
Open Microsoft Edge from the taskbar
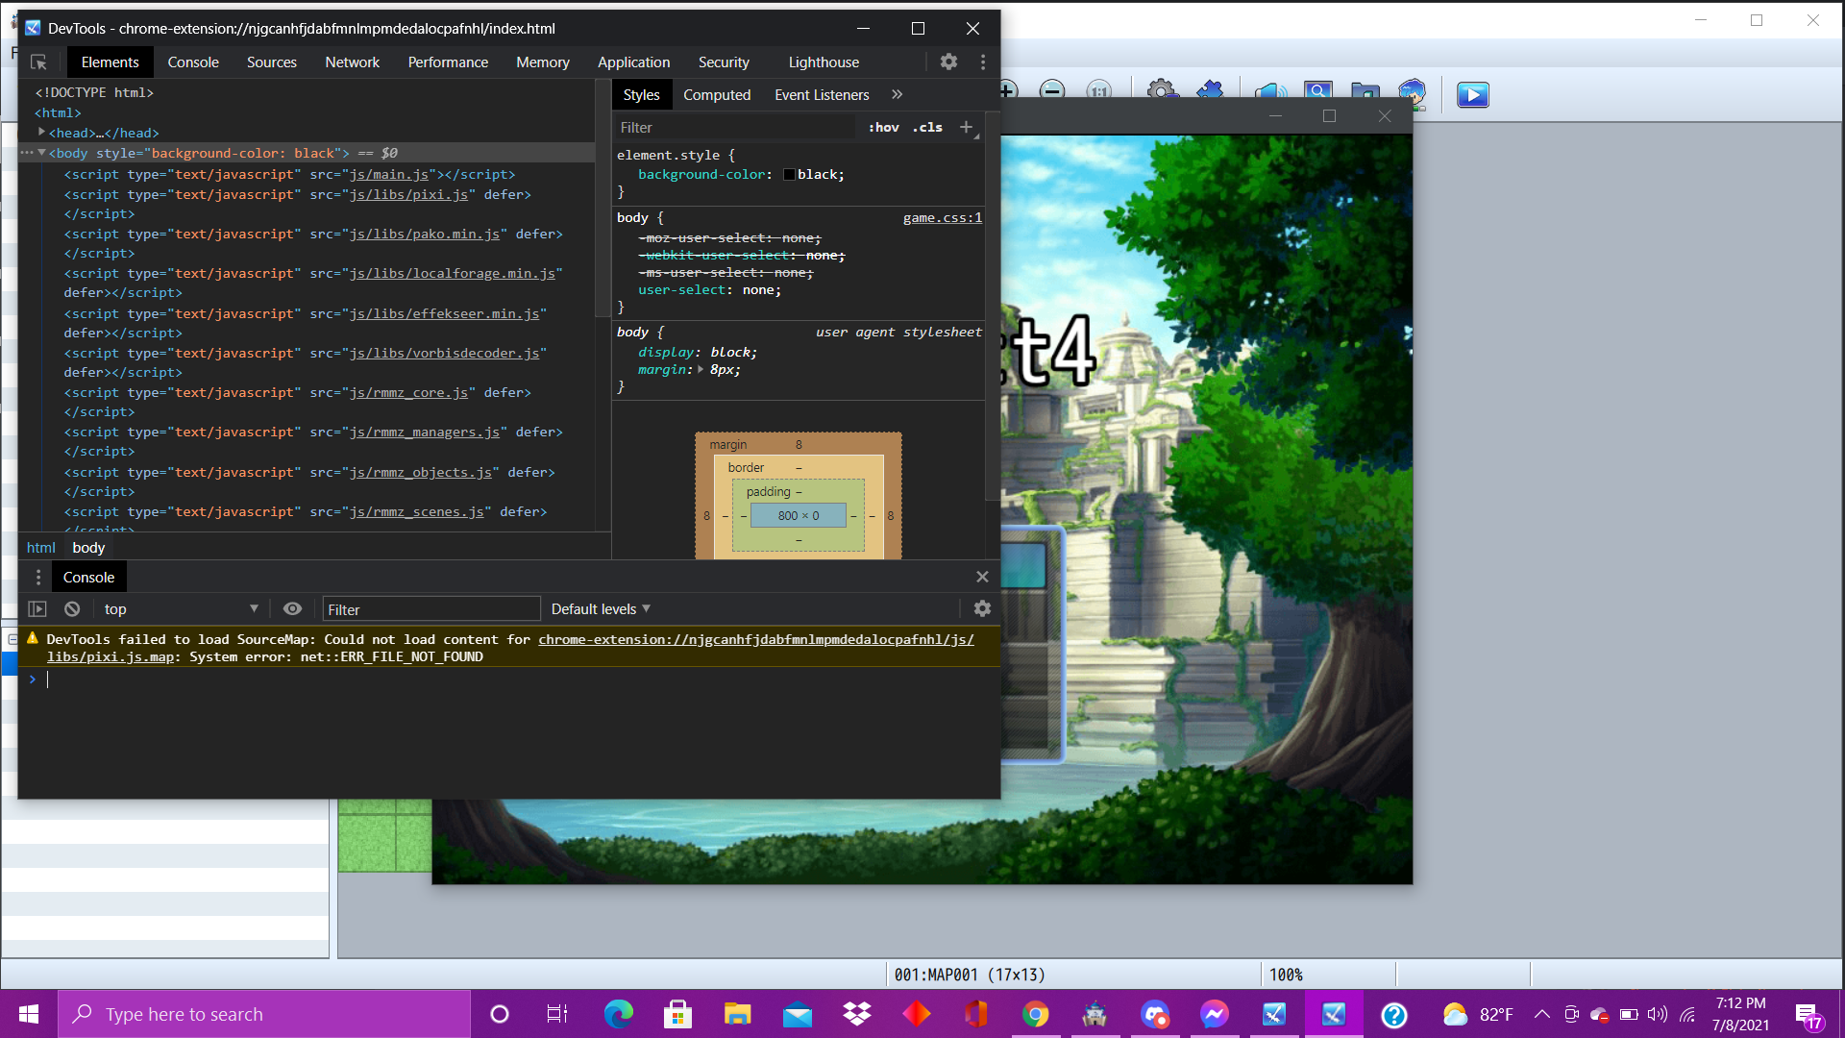pos(618,1014)
